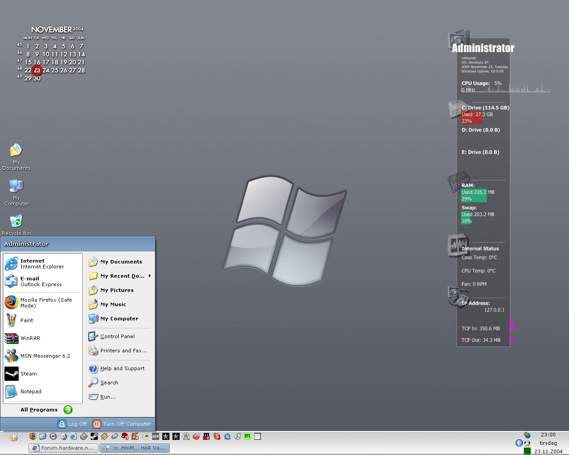Open Control Panel
This screenshot has height=455, width=569.
coord(119,336)
